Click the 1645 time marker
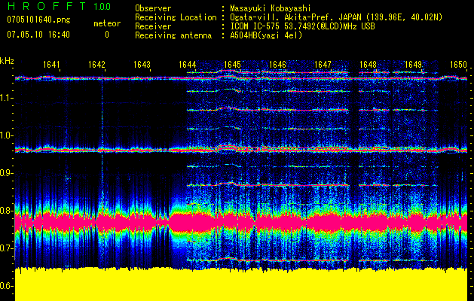This screenshot has width=474, height=301. [x=232, y=64]
